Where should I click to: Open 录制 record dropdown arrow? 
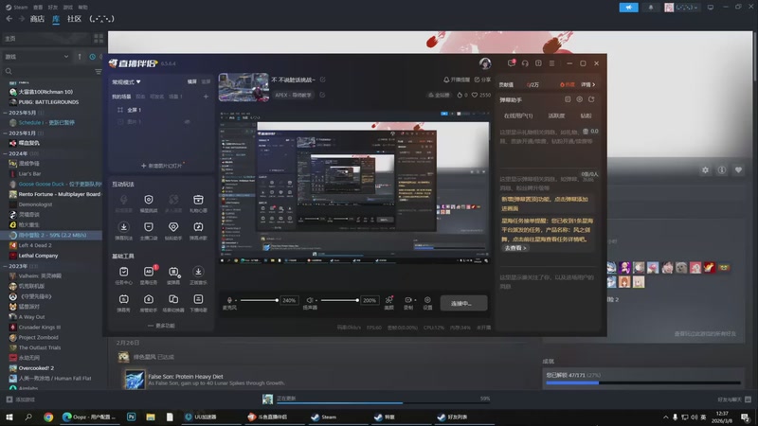click(415, 300)
